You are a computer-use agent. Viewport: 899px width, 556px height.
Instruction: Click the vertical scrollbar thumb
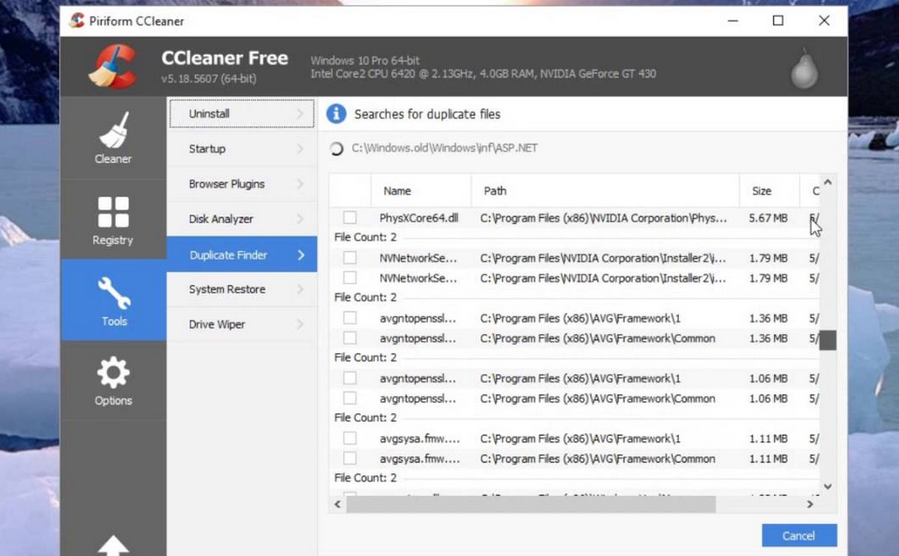pyautogui.click(x=827, y=340)
